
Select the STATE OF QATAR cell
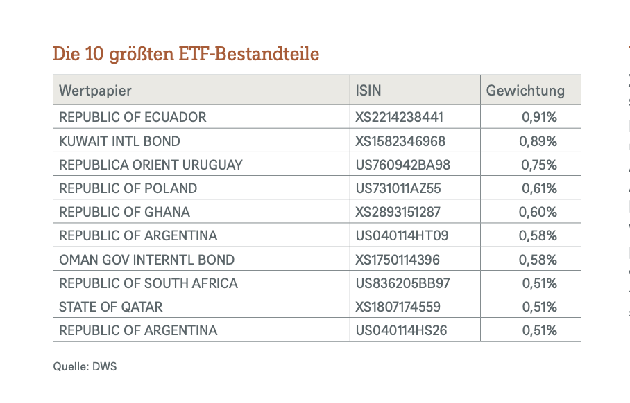[111, 307]
